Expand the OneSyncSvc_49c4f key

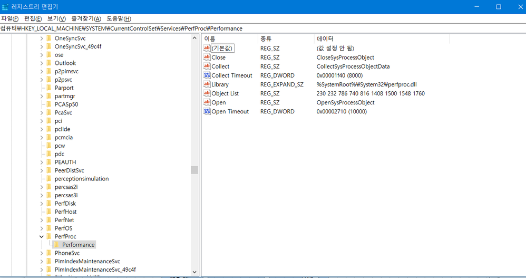coord(42,46)
